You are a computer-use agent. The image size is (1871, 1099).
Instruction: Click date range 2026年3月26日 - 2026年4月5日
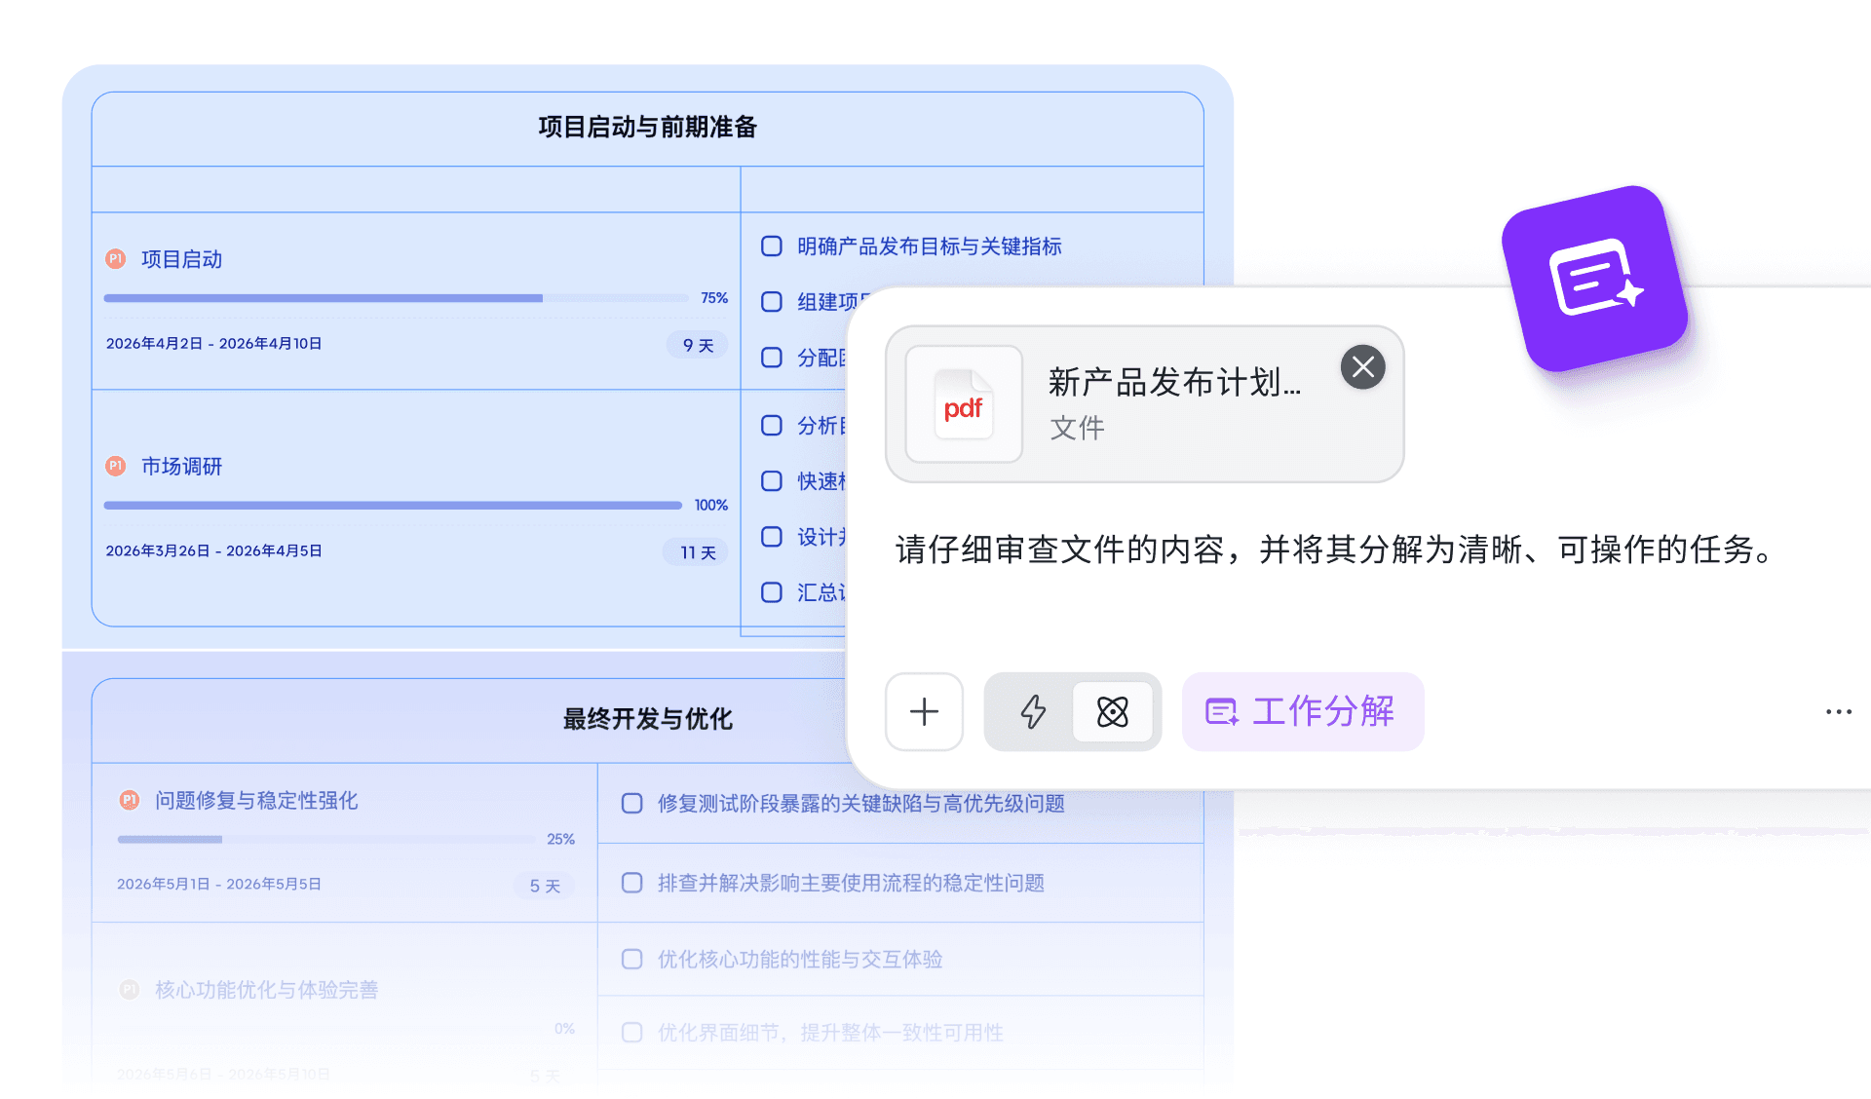point(213,551)
